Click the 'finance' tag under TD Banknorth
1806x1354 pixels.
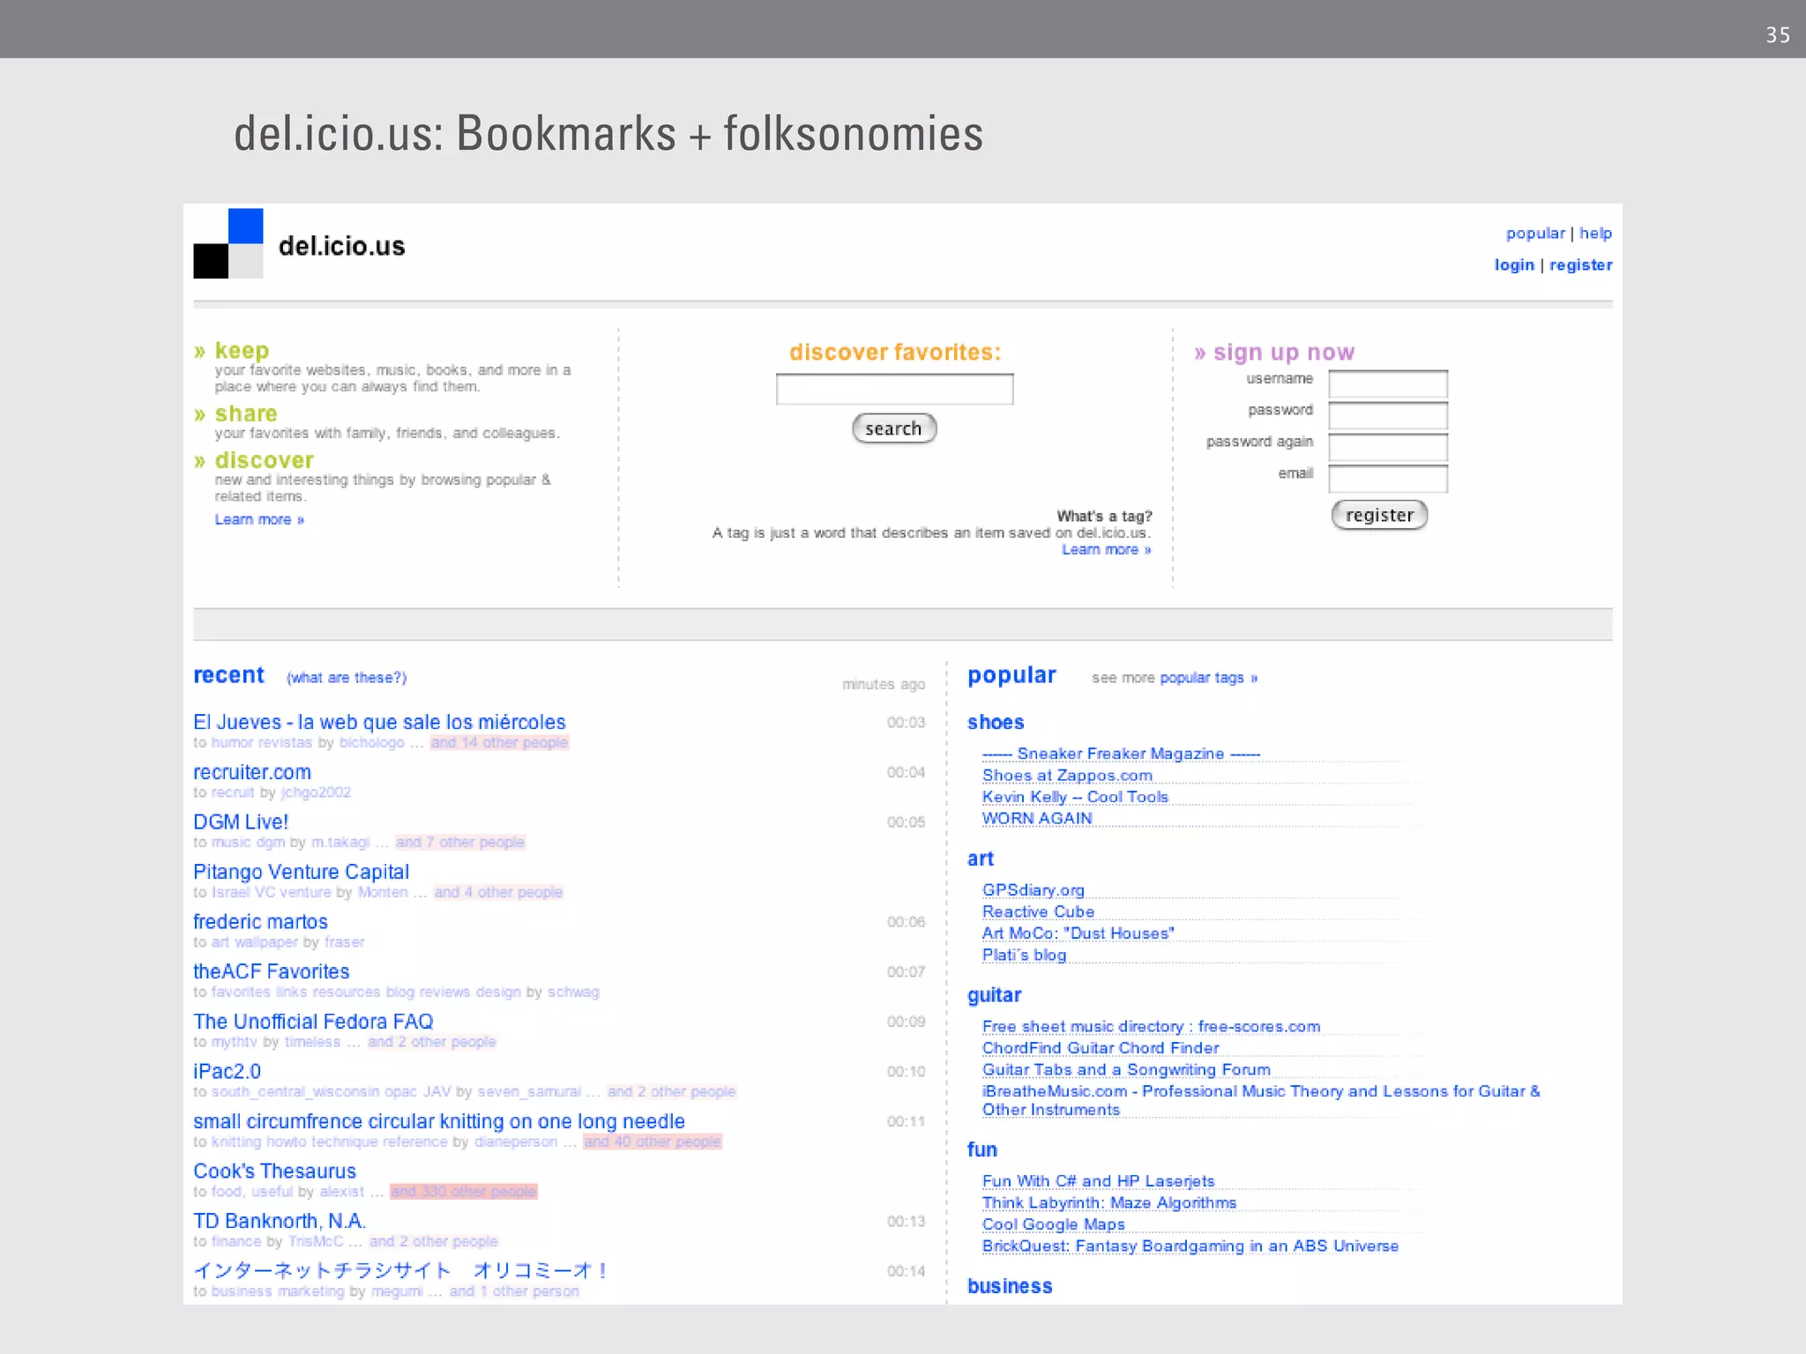tap(235, 1242)
